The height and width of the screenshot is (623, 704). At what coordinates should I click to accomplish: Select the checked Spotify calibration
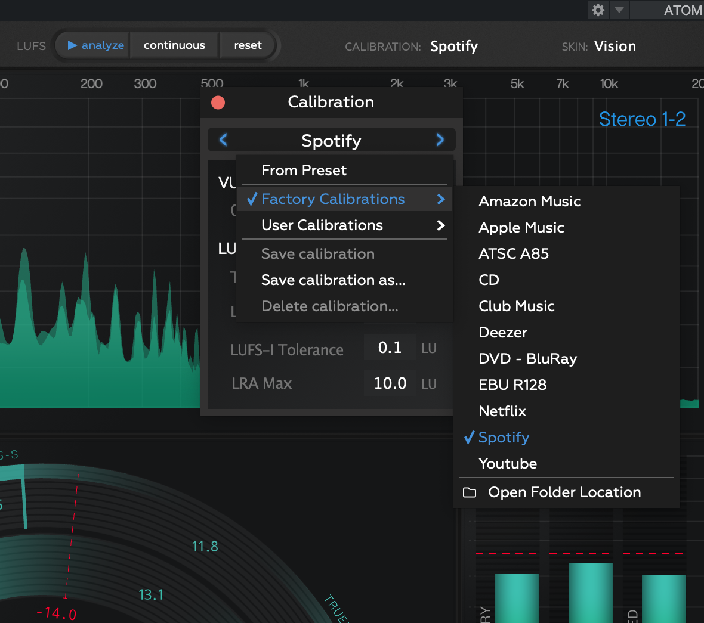pos(504,438)
